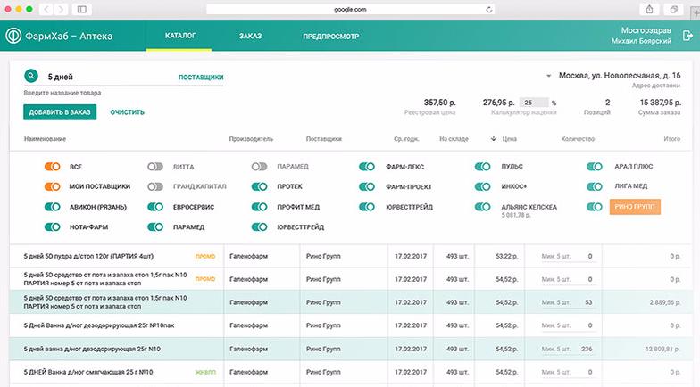Select row 5 дней ванна д/ног дезодорирующая N10
This screenshot has width=700, height=387.
pyautogui.click(x=350, y=349)
